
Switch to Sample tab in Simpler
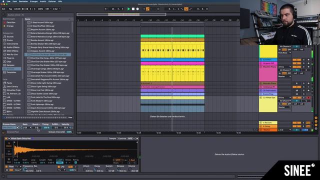click(x=112, y=138)
